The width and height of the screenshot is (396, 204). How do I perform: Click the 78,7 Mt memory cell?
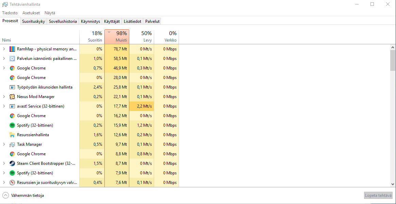coord(117,49)
